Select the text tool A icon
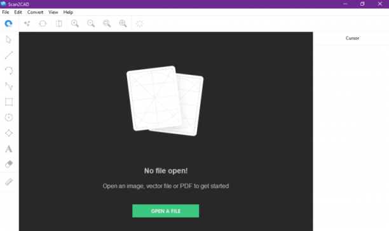The height and width of the screenshot is (231, 389). click(9, 148)
